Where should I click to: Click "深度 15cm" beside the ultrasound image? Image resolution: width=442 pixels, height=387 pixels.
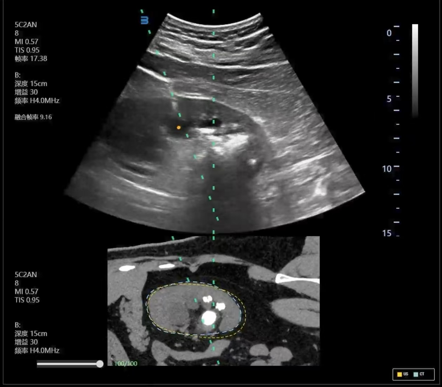pos(31,84)
